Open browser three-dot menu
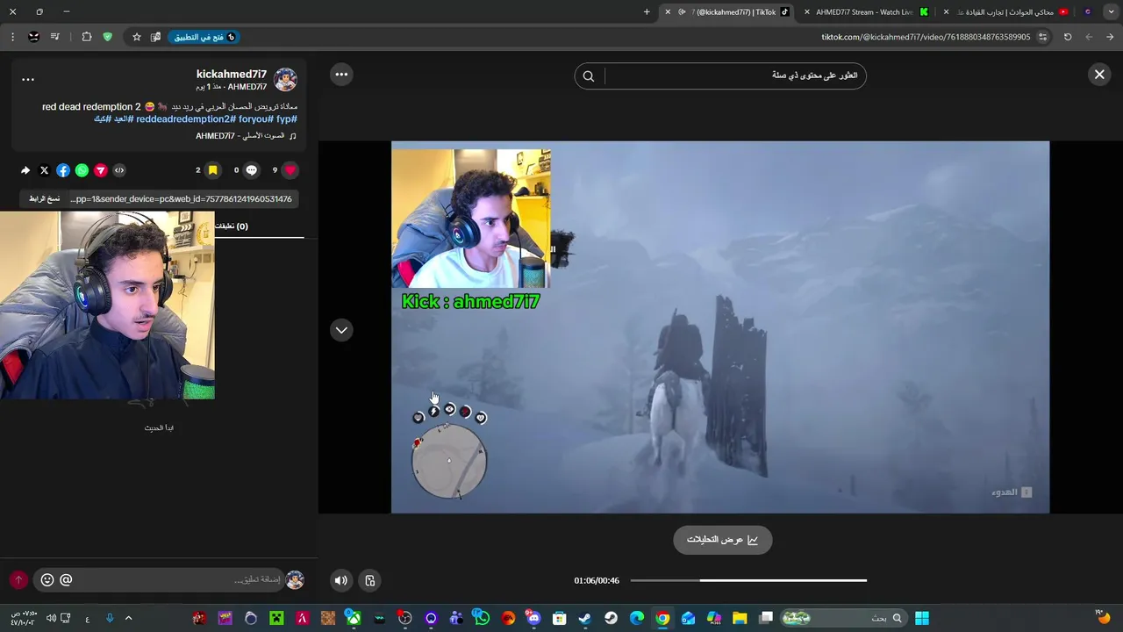 pyautogui.click(x=12, y=37)
